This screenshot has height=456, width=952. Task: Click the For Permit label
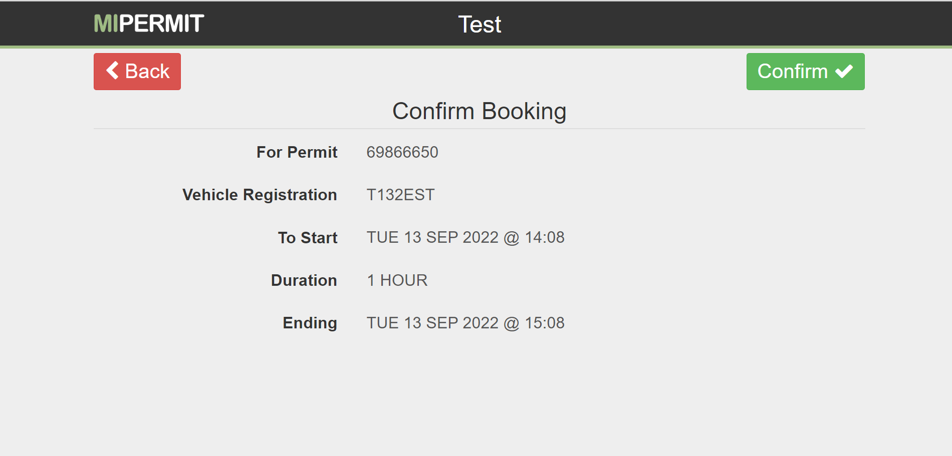tap(297, 152)
